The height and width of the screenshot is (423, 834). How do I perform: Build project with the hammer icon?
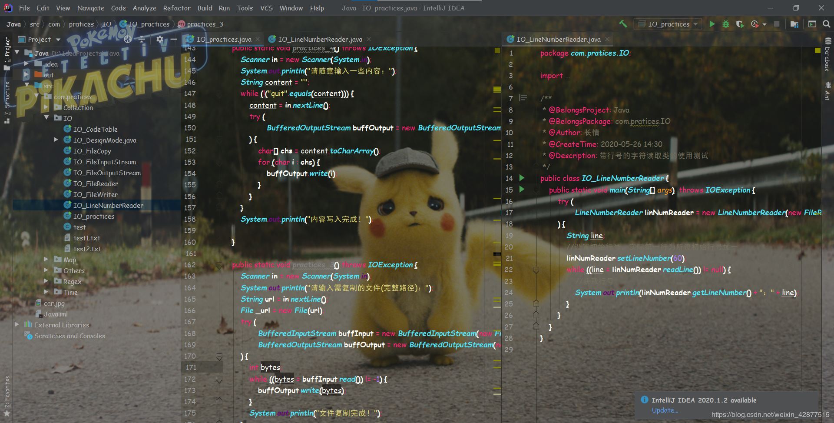(x=623, y=24)
